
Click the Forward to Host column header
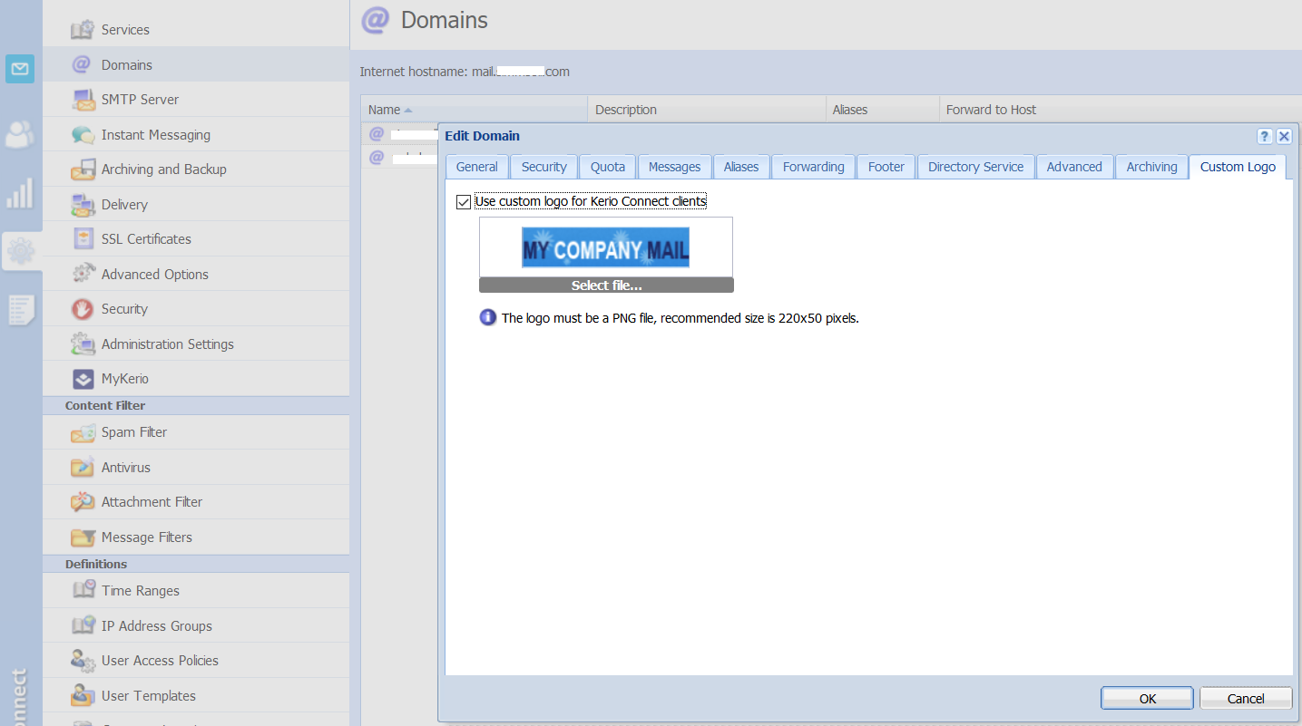pos(1120,110)
